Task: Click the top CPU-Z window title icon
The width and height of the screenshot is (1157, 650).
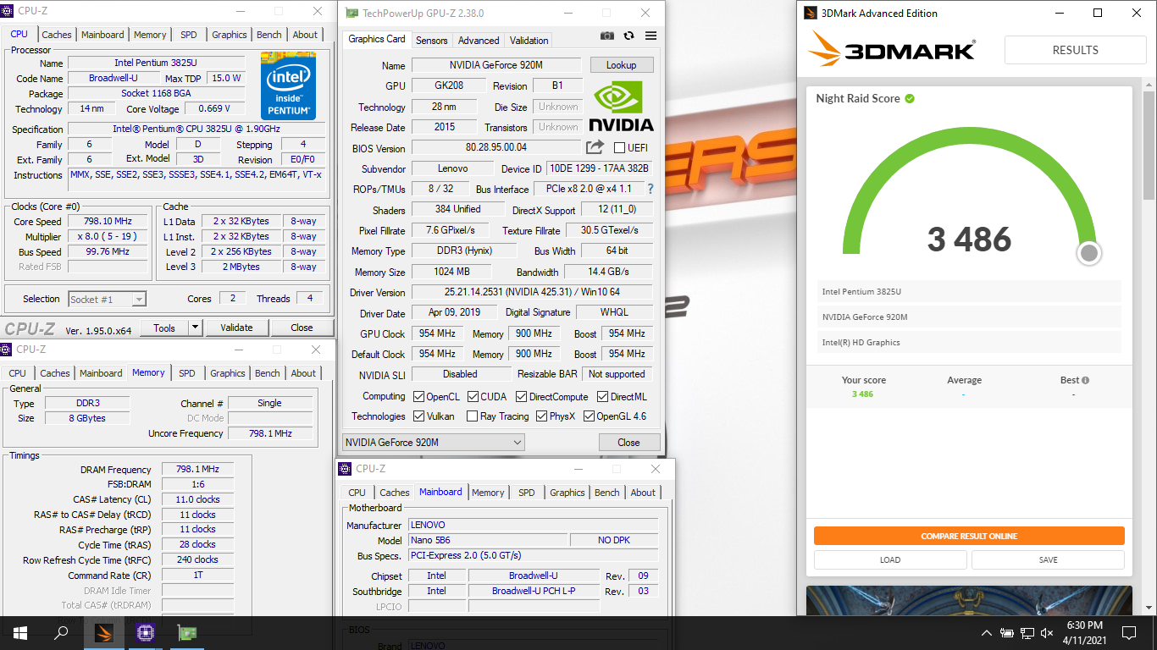Action: tap(6, 11)
